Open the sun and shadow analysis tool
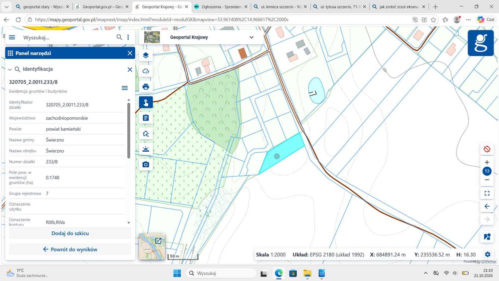Image resolution: width=499 pixels, height=281 pixels. [146, 149]
